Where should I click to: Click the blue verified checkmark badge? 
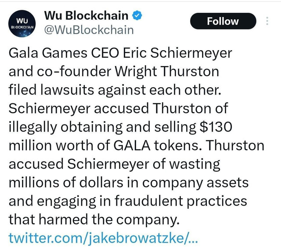coord(137,15)
